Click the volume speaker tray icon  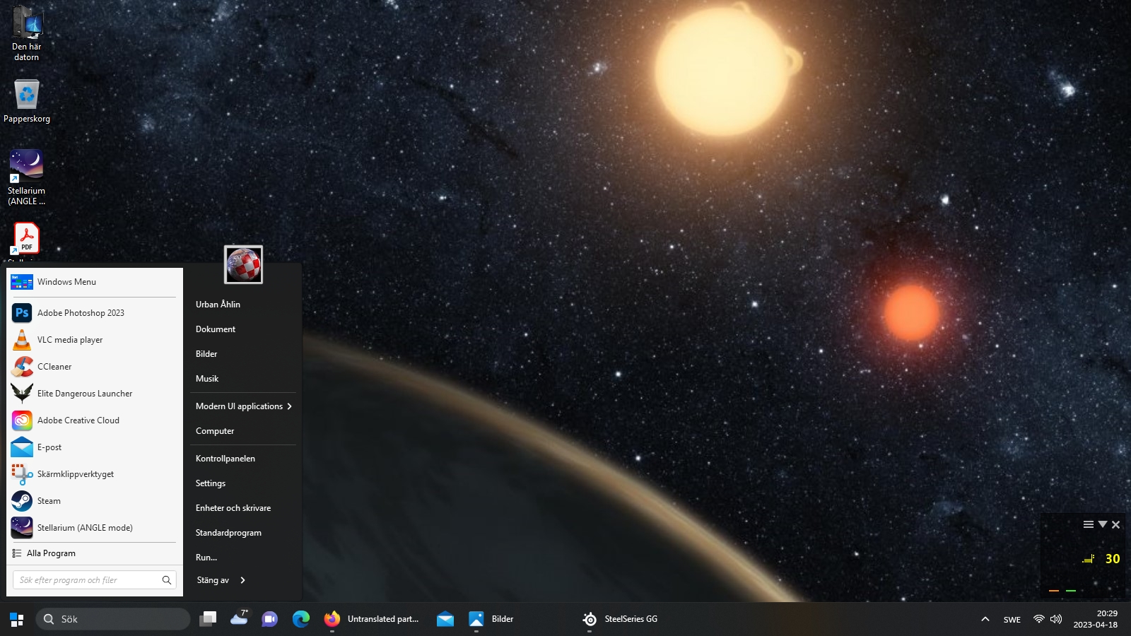click(x=1056, y=619)
